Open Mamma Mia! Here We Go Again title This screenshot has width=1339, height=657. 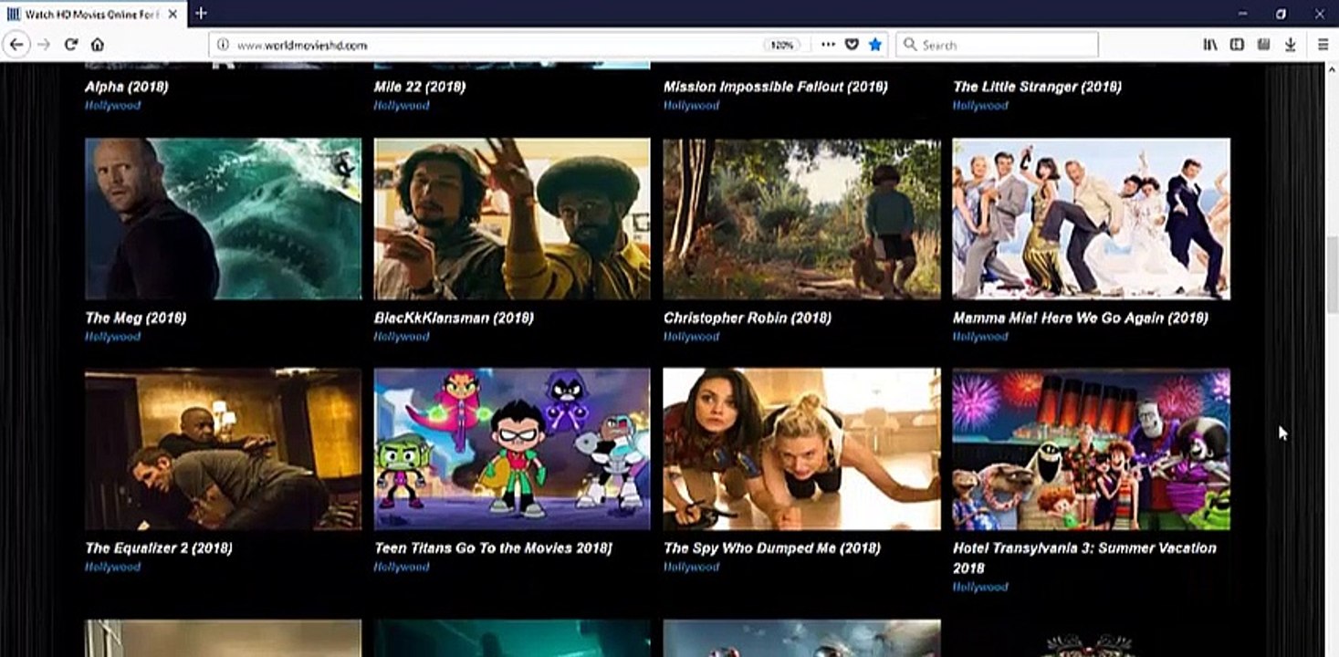tap(1080, 318)
